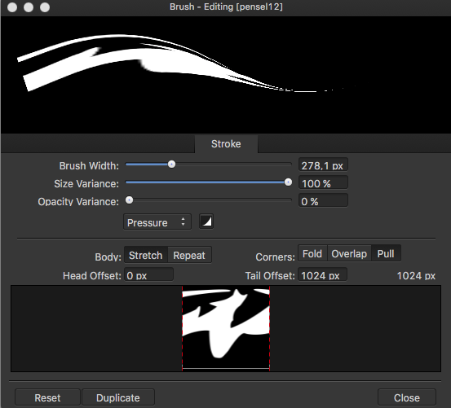
Task: Click the Brush Width slider handle
Action: (172, 165)
